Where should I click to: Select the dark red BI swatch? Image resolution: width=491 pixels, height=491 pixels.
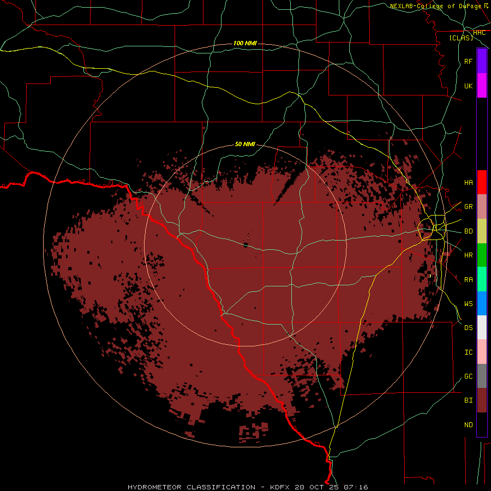coord(482,400)
